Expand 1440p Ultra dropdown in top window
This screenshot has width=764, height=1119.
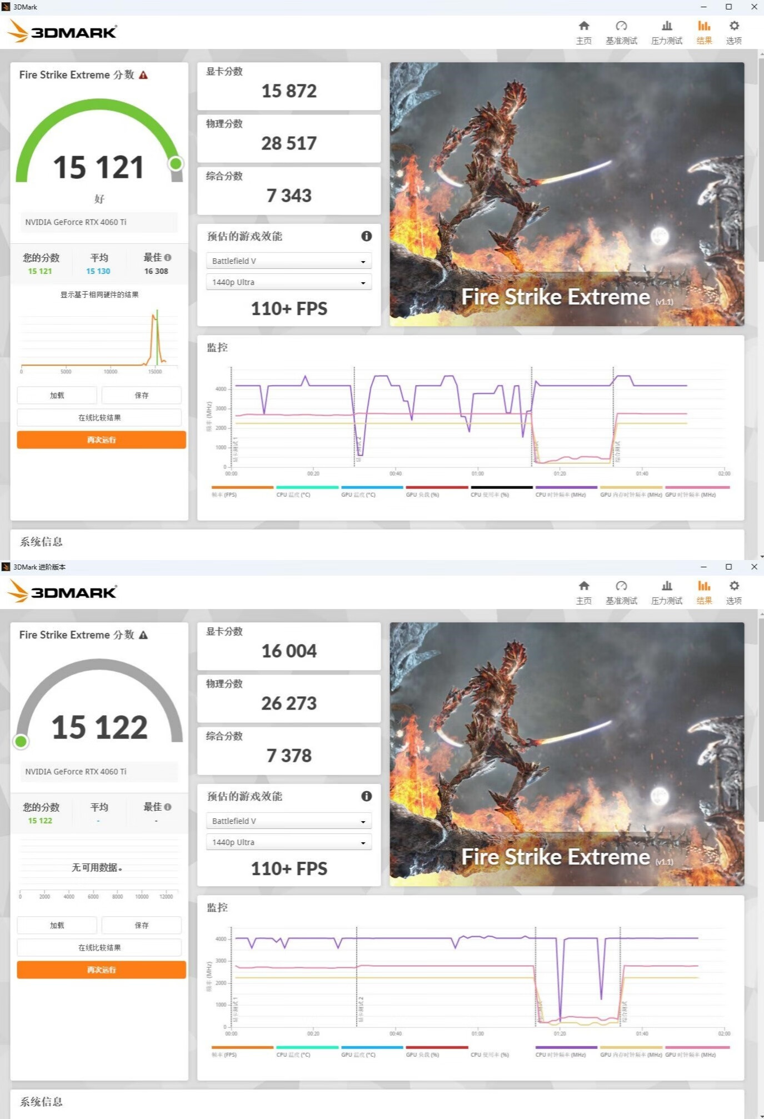(289, 282)
